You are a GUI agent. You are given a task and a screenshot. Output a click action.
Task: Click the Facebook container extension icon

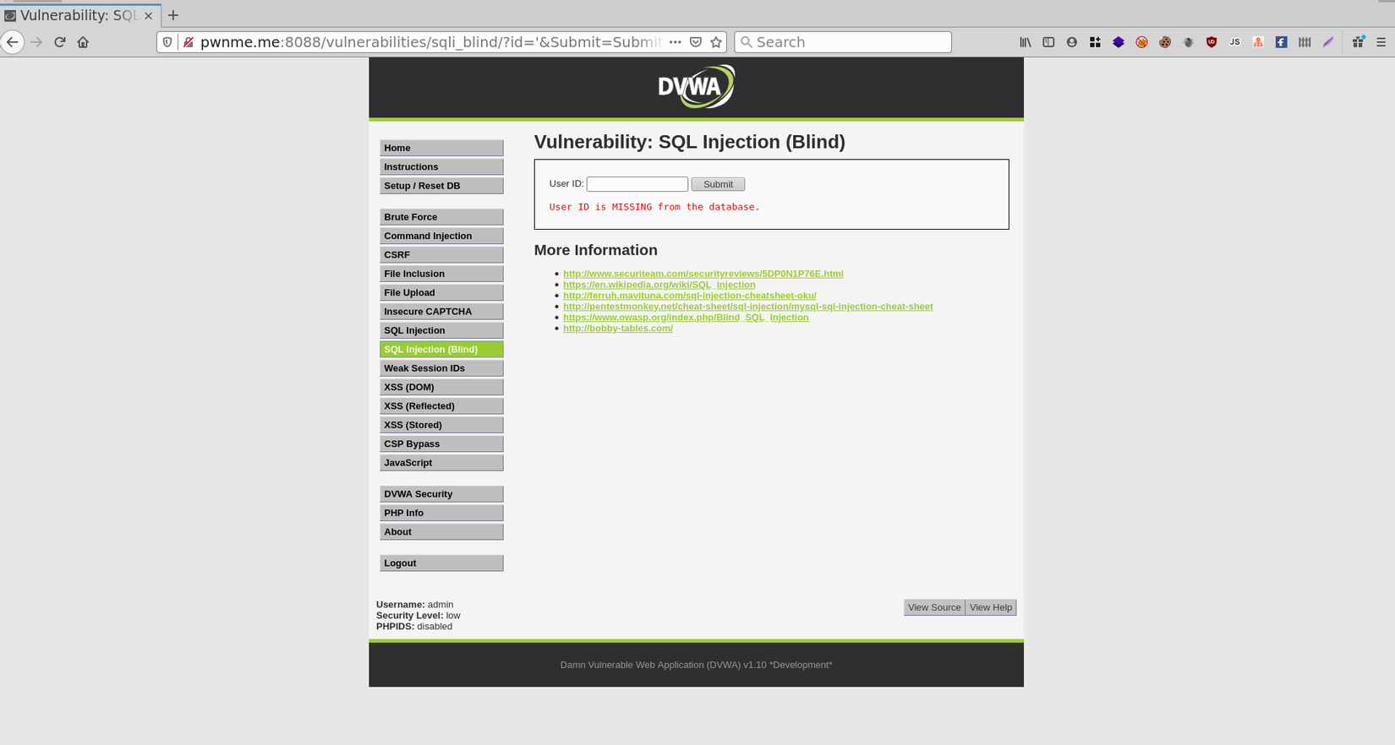point(1282,42)
